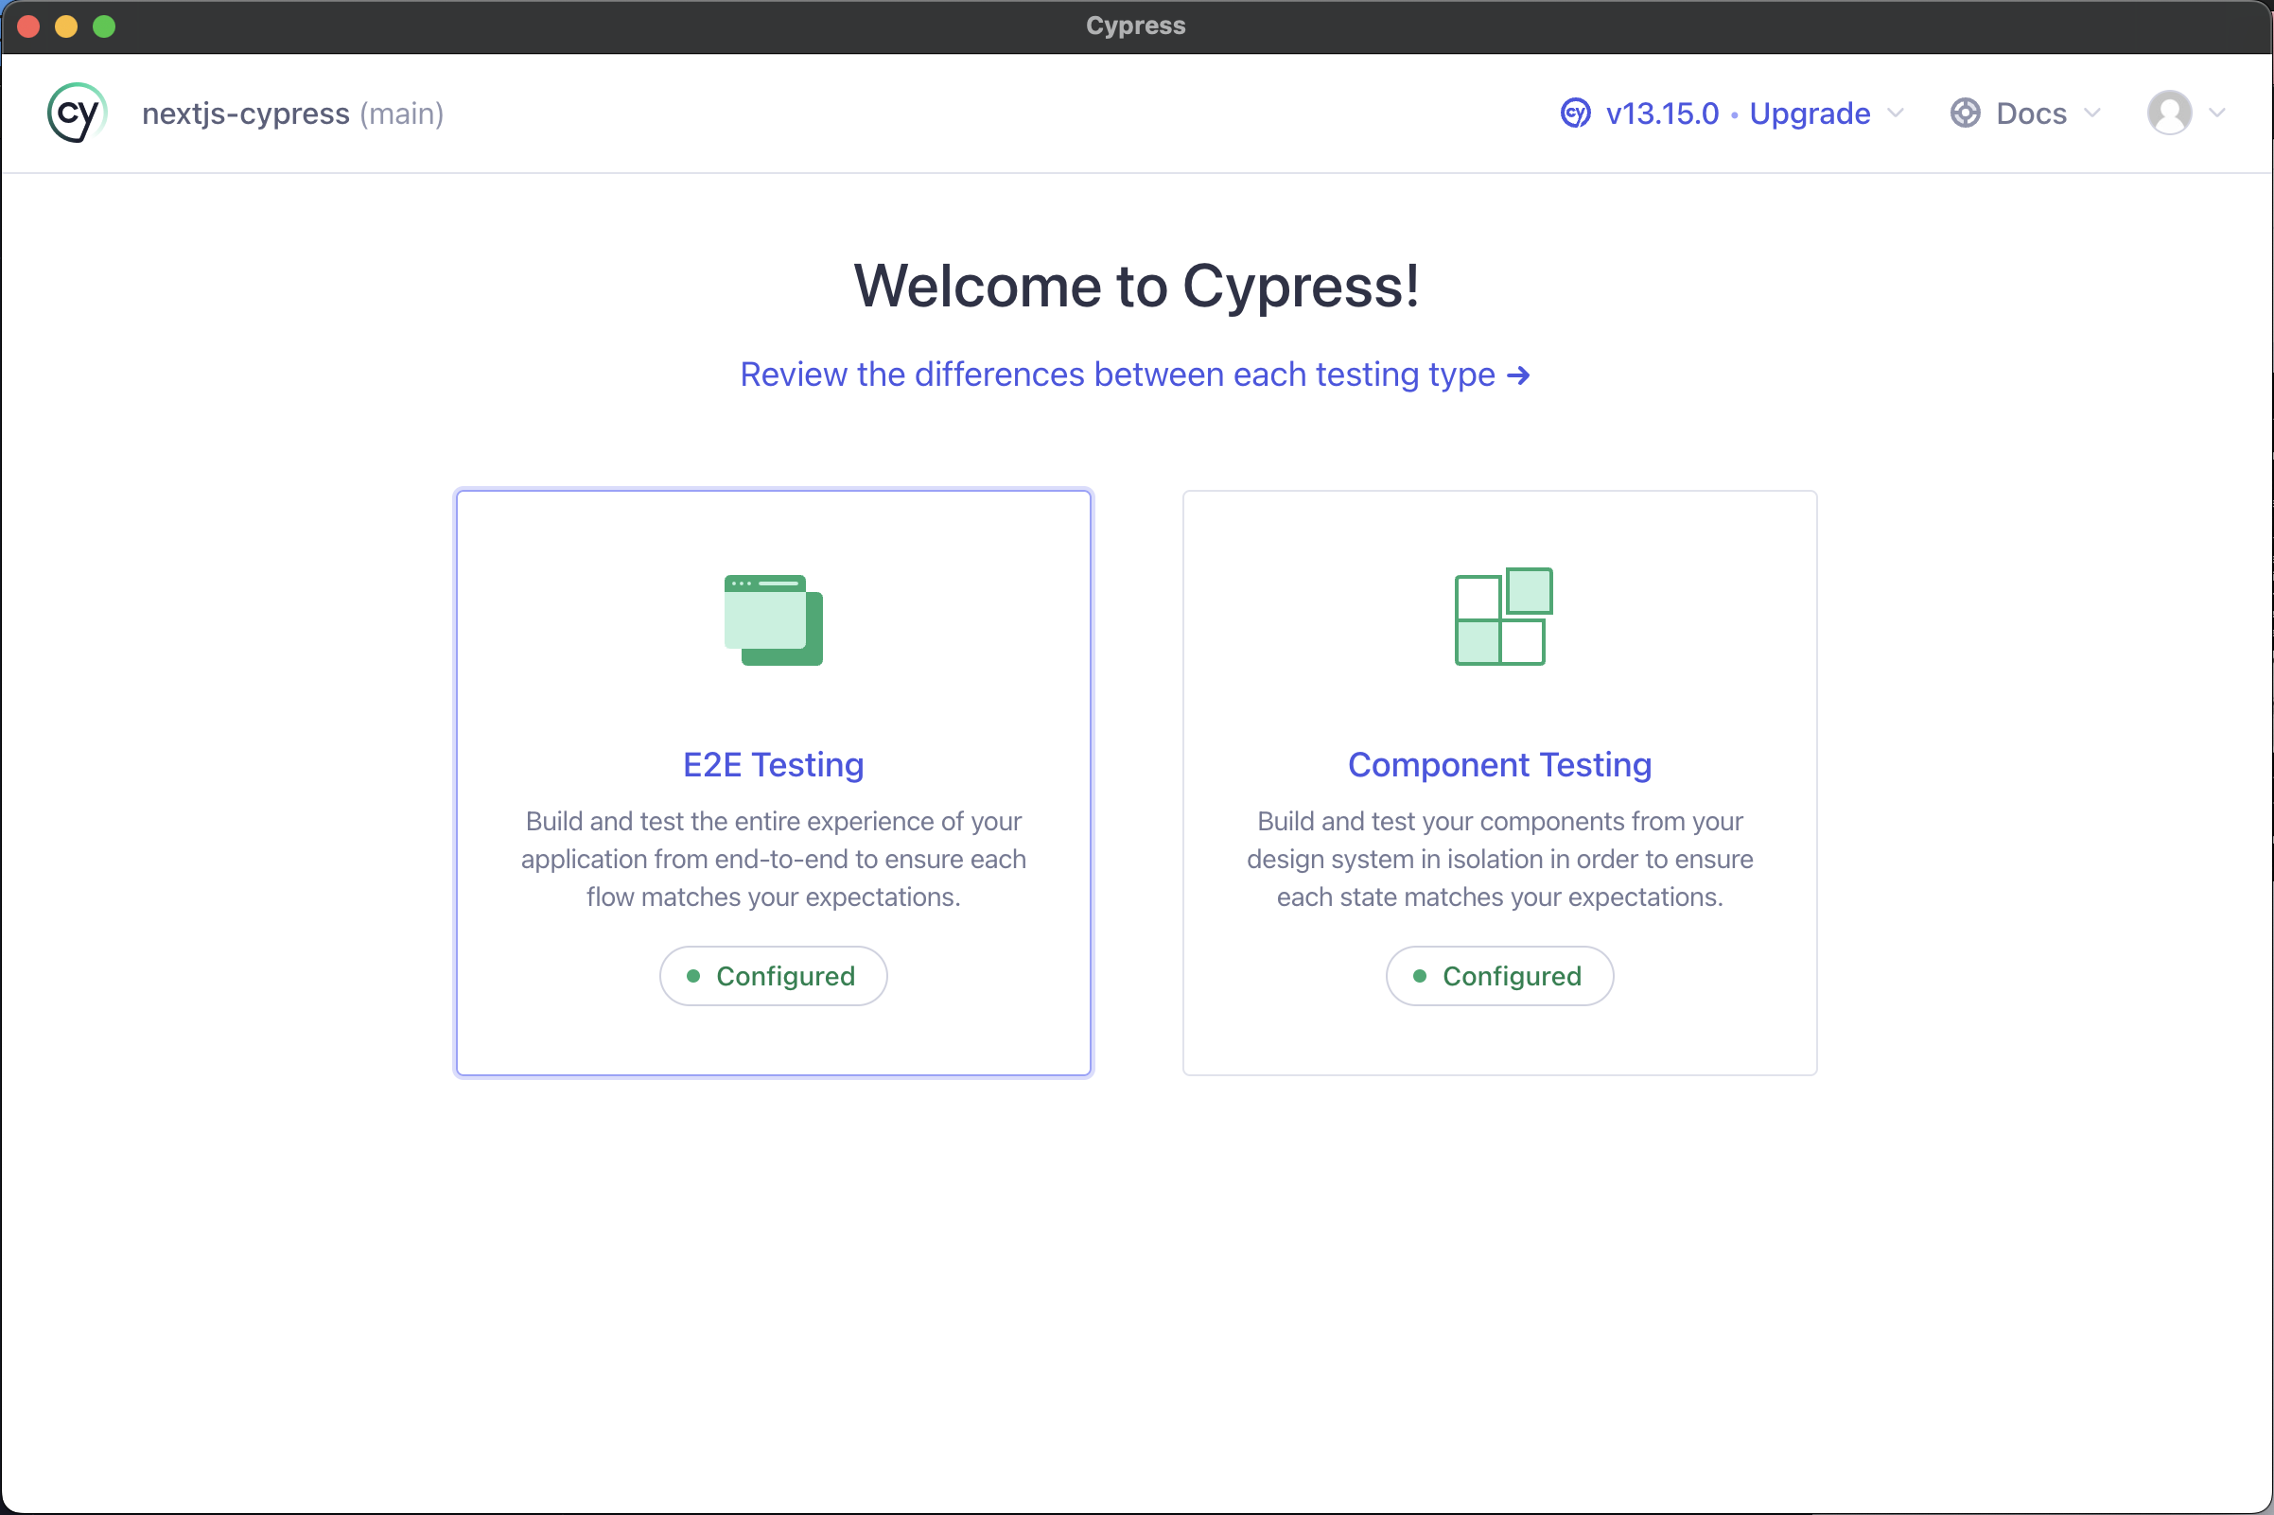
Task: Click the Welcome to Cypress! heading
Action: pos(1136,286)
